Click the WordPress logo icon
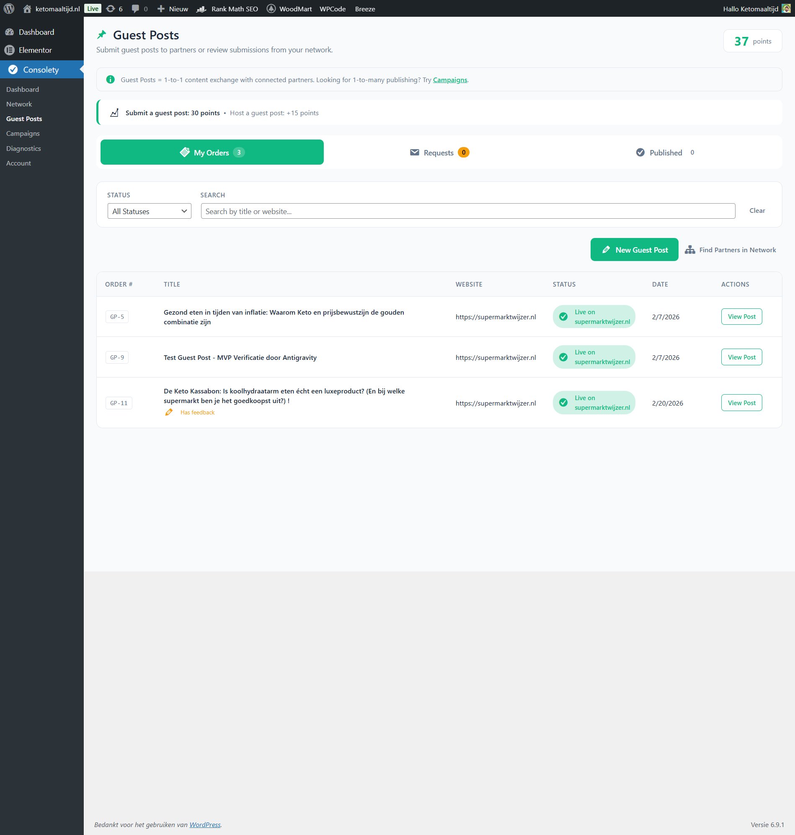Screen dimensions: 795x835 (x=9, y=8)
